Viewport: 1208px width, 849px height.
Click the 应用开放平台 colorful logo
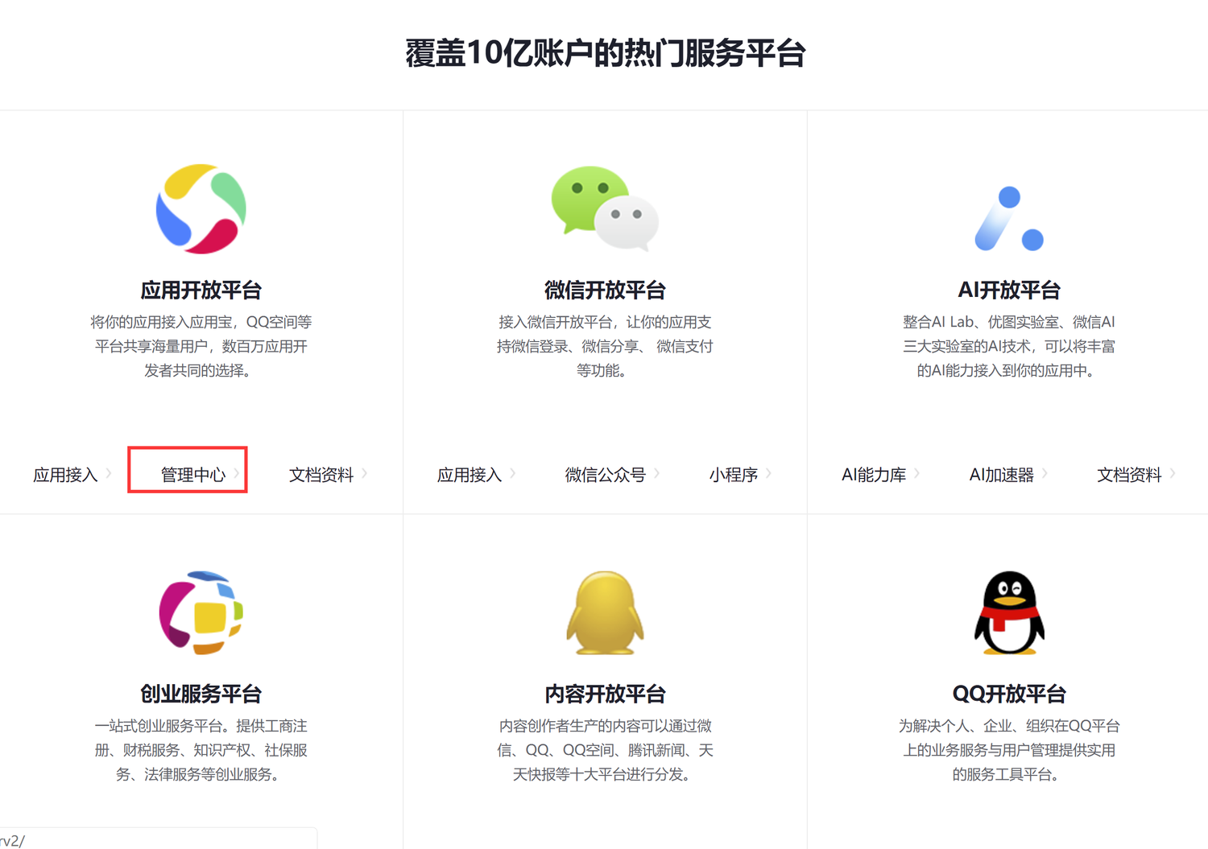coord(201,209)
